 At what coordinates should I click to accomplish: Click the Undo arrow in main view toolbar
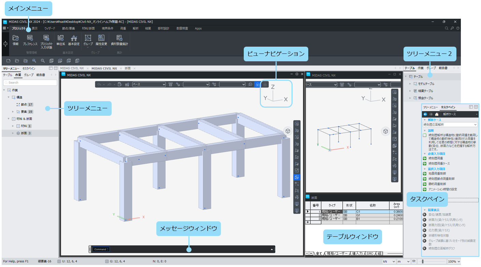click(x=99, y=84)
